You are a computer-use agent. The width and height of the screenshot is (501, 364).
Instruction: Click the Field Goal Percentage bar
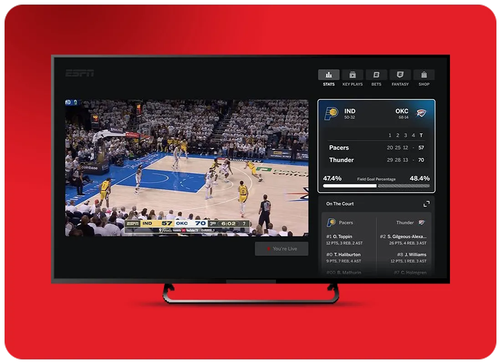tap(376, 186)
